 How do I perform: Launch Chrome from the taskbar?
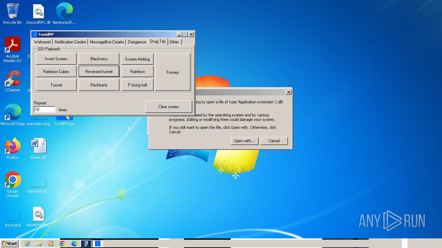coord(63,244)
